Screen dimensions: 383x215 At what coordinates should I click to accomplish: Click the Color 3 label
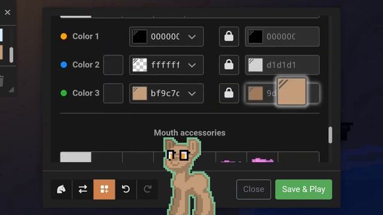pos(86,93)
